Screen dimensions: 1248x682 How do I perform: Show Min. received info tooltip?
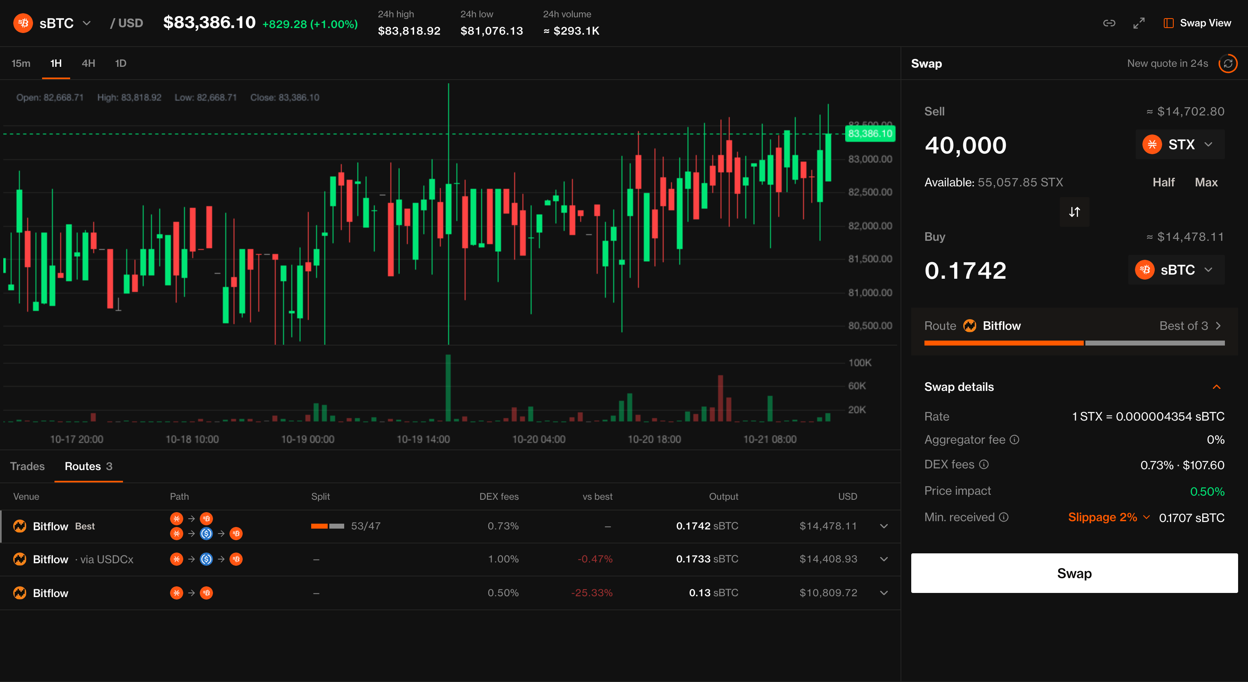(x=1004, y=517)
